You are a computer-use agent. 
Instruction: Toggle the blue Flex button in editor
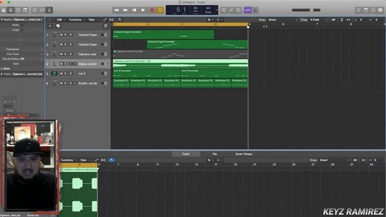click(x=111, y=160)
